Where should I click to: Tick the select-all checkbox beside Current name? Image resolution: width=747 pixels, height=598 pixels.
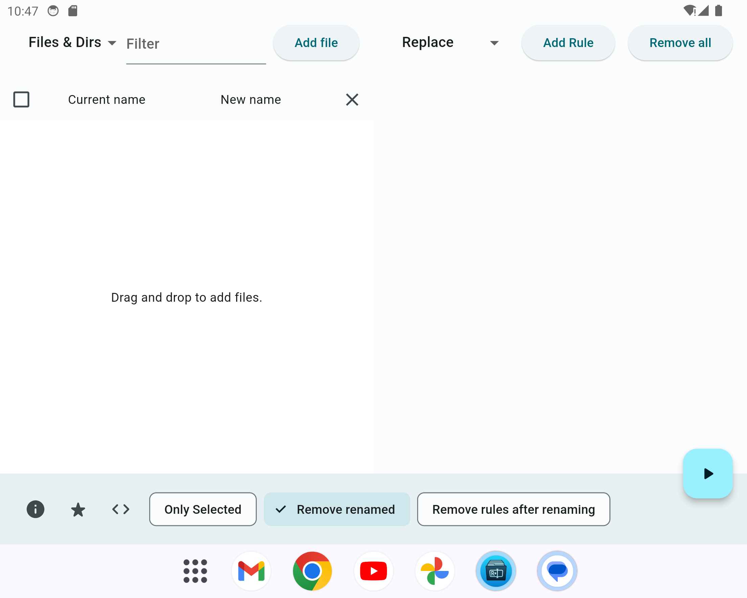pyautogui.click(x=21, y=100)
